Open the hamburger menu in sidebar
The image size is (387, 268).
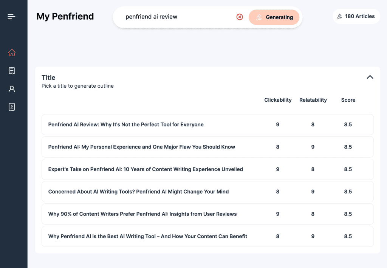(11, 17)
